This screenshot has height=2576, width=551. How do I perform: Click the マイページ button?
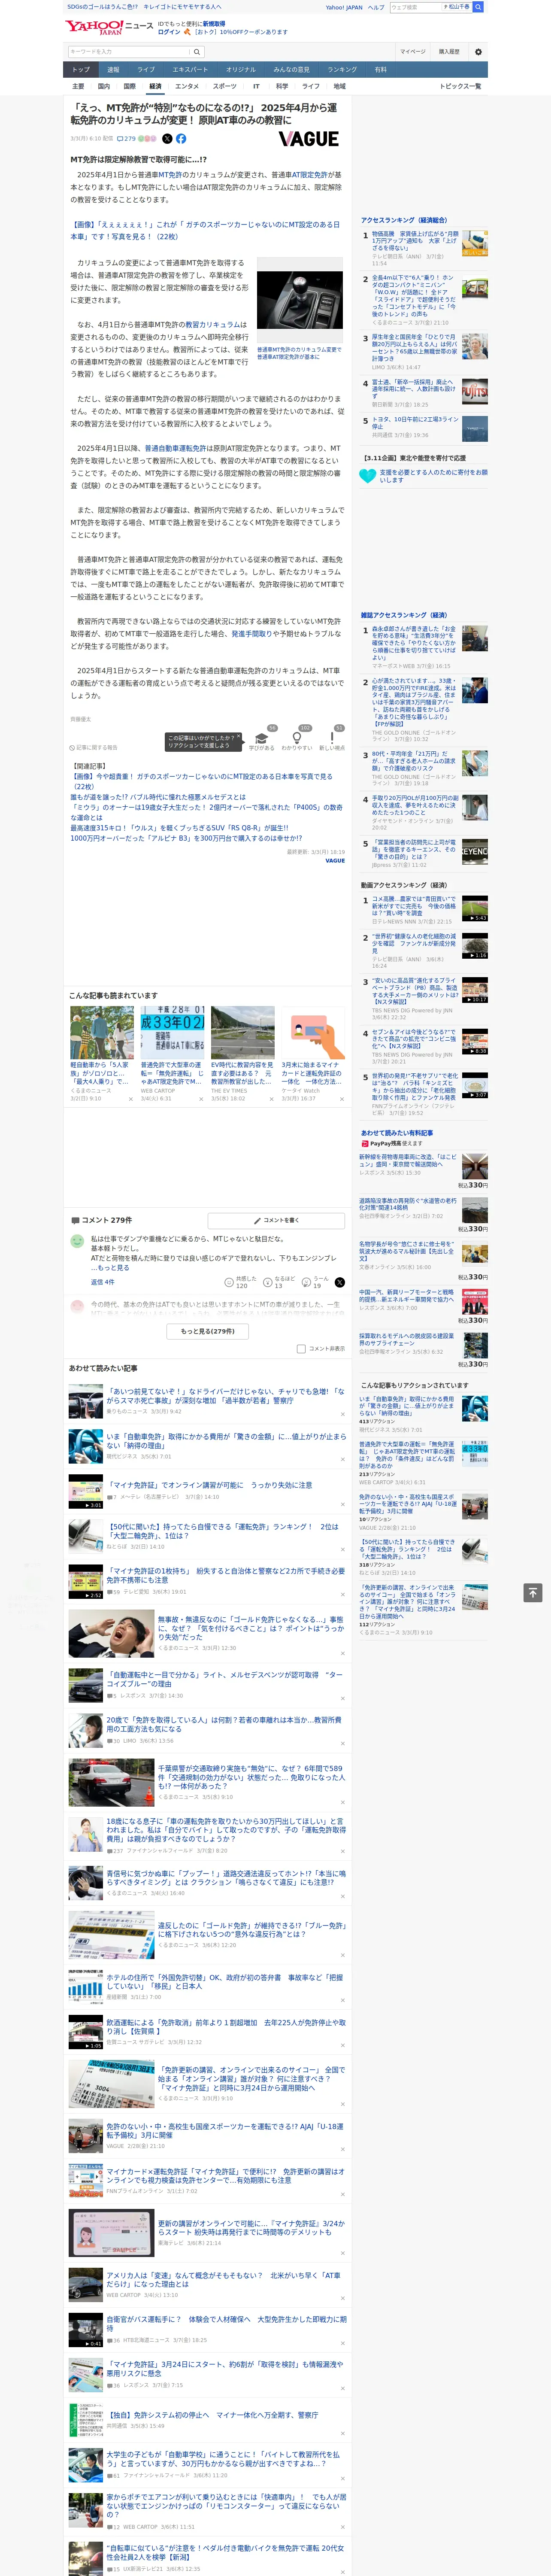click(x=412, y=52)
